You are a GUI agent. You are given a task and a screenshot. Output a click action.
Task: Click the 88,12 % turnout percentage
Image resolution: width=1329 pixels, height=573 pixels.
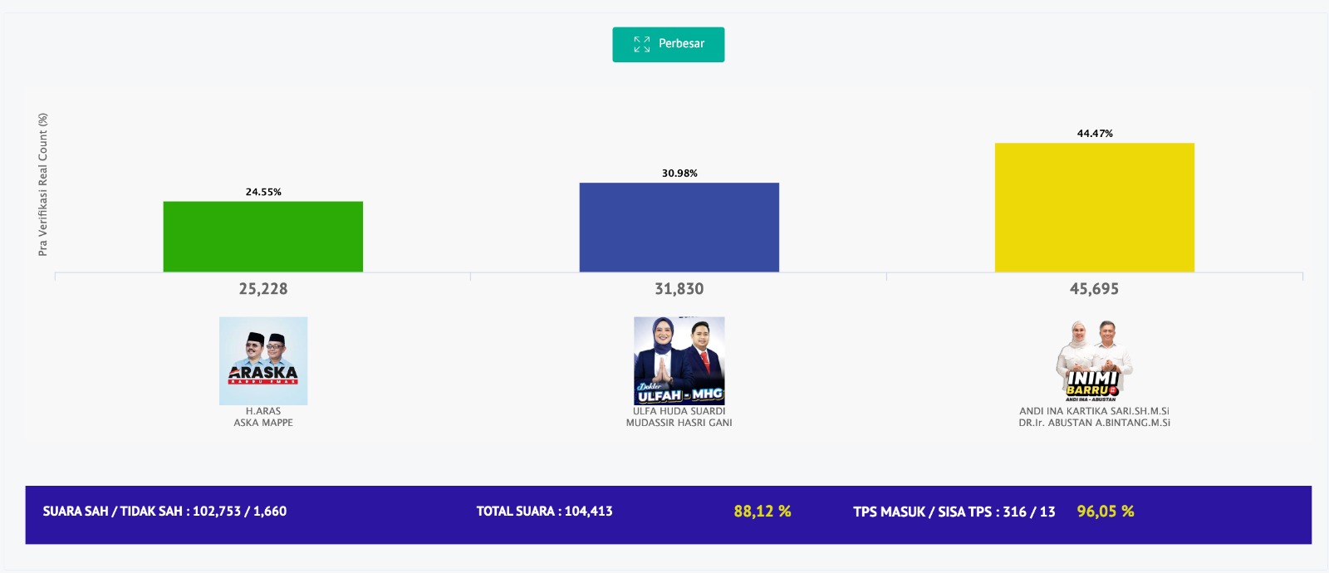tap(762, 512)
